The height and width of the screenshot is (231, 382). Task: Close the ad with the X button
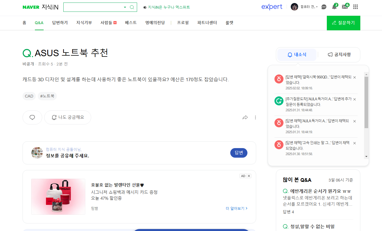(249, 176)
